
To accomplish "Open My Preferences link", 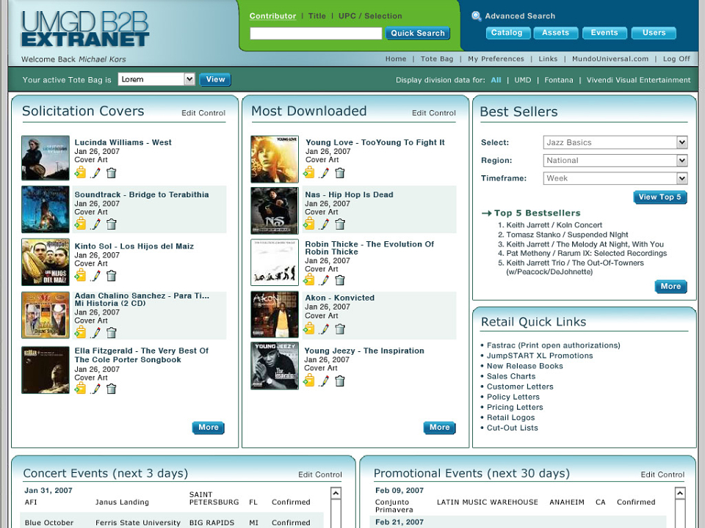I will 496,59.
